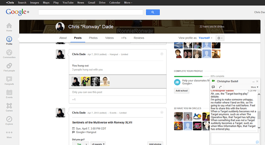Open the Yes attendance dropdown
265x145 pixels.
(x=80, y=144)
